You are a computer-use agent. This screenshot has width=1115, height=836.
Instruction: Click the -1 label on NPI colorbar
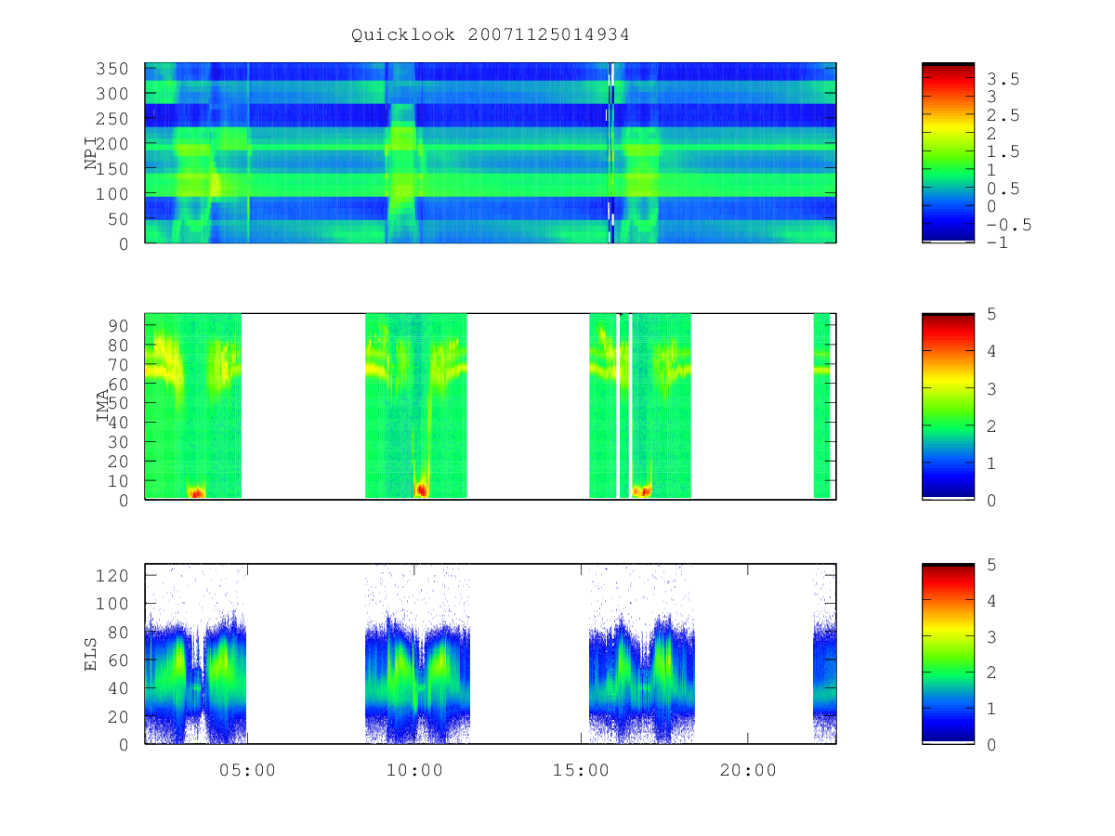tap(997, 243)
